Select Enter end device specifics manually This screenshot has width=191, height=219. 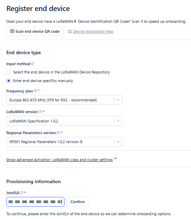(x=9, y=81)
